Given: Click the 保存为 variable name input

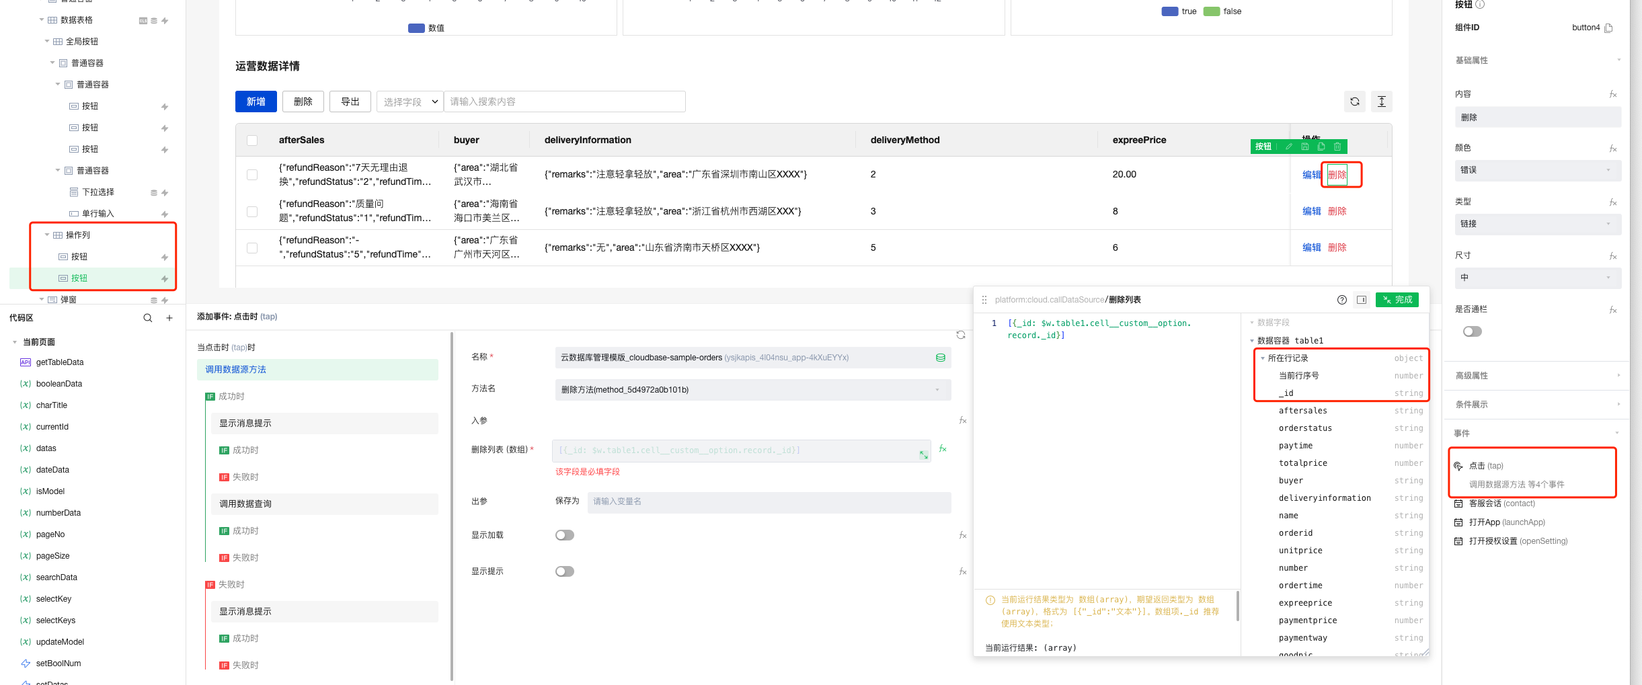Looking at the screenshot, I should click(x=769, y=502).
